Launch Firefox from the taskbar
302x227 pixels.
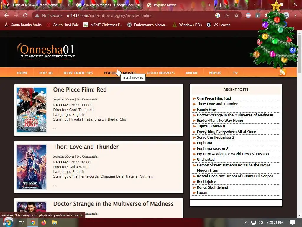[44, 223]
